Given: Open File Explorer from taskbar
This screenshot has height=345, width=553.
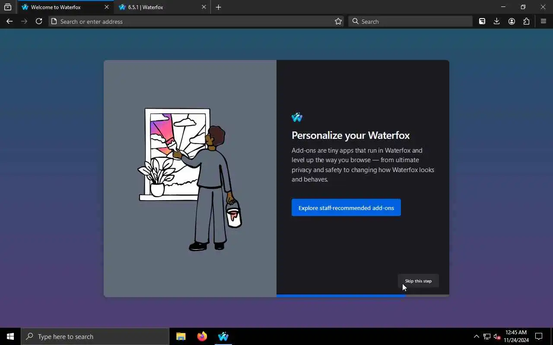Looking at the screenshot, I should [181, 336].
